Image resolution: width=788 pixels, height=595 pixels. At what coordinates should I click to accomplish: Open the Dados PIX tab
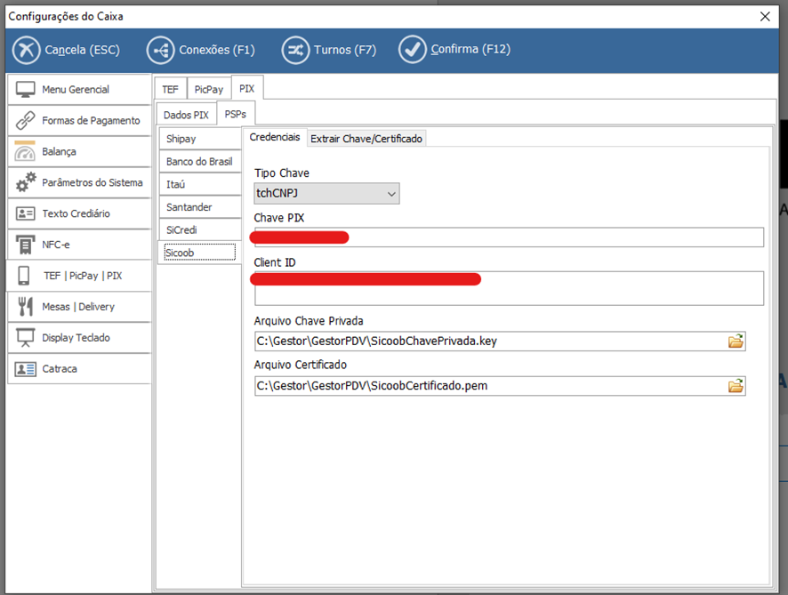tap(186, 115)
